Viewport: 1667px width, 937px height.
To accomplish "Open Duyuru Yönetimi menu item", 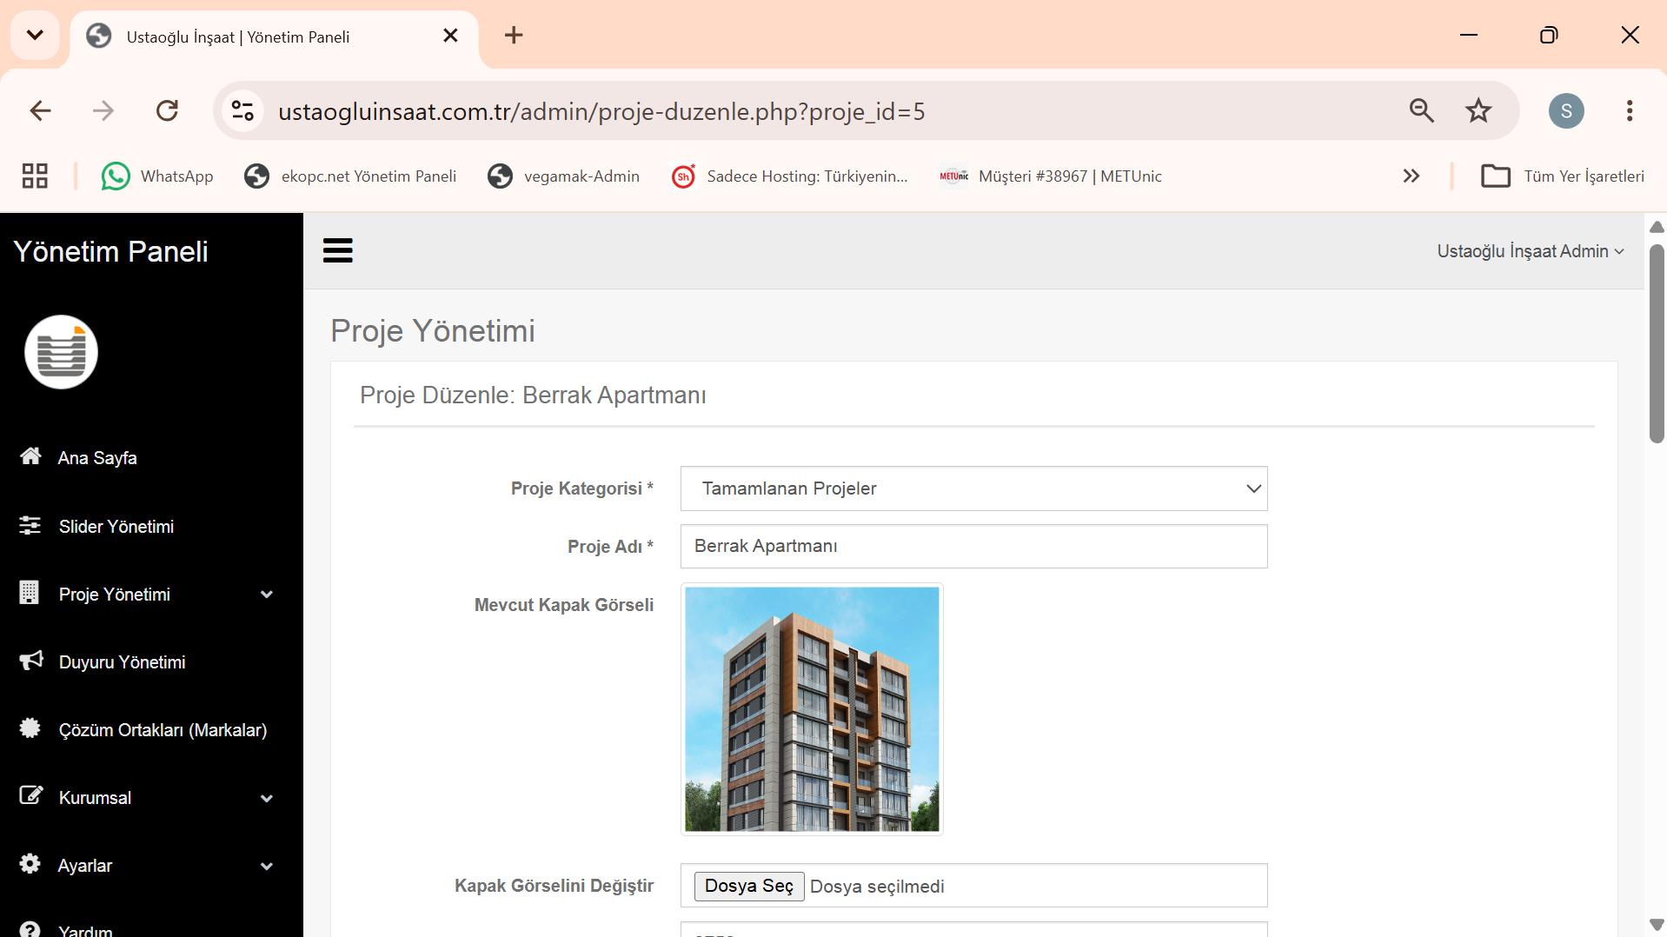I will [x=122, y=661].
